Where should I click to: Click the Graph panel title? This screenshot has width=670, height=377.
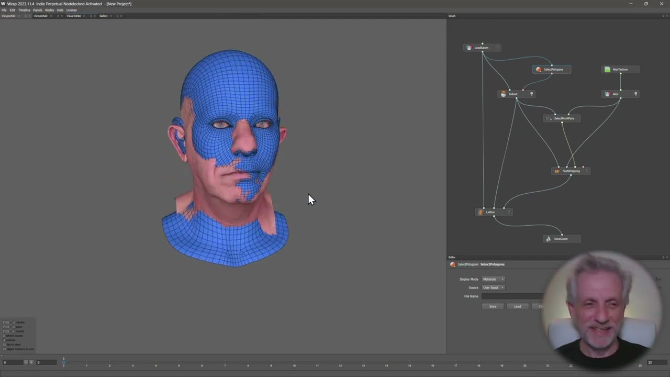(452, 16)
